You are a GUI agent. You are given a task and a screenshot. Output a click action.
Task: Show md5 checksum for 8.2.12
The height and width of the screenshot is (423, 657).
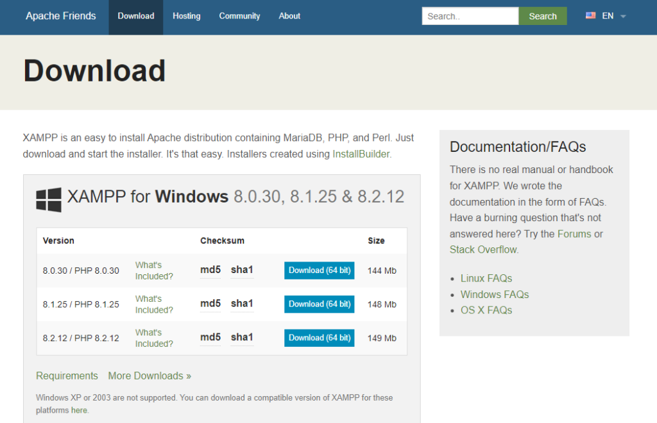210,337
